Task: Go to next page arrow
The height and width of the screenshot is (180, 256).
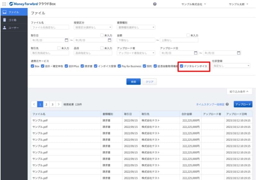Action: [59, 104]
